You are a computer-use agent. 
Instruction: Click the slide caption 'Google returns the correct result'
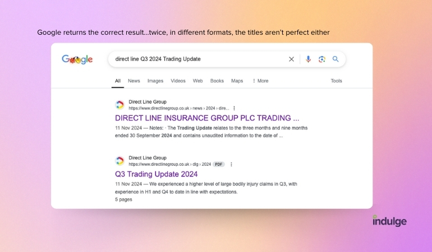183,32
